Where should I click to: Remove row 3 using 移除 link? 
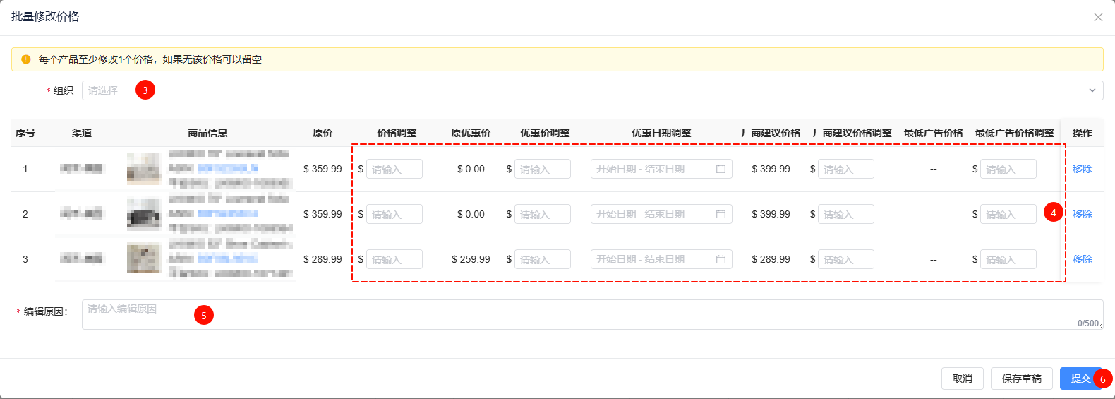coord(1082,259)
